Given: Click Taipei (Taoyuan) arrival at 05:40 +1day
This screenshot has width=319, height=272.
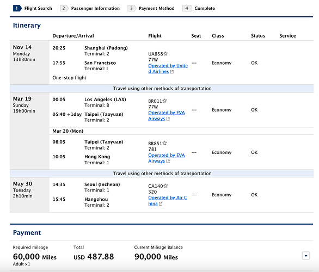Looking at the screenshot, I should click(x=104, y=114).
